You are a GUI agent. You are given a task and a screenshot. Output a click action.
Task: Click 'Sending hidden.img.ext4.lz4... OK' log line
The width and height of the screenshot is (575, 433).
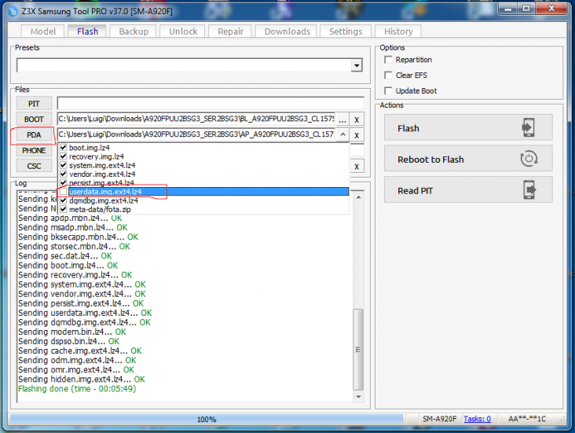[x=82, y=379]
